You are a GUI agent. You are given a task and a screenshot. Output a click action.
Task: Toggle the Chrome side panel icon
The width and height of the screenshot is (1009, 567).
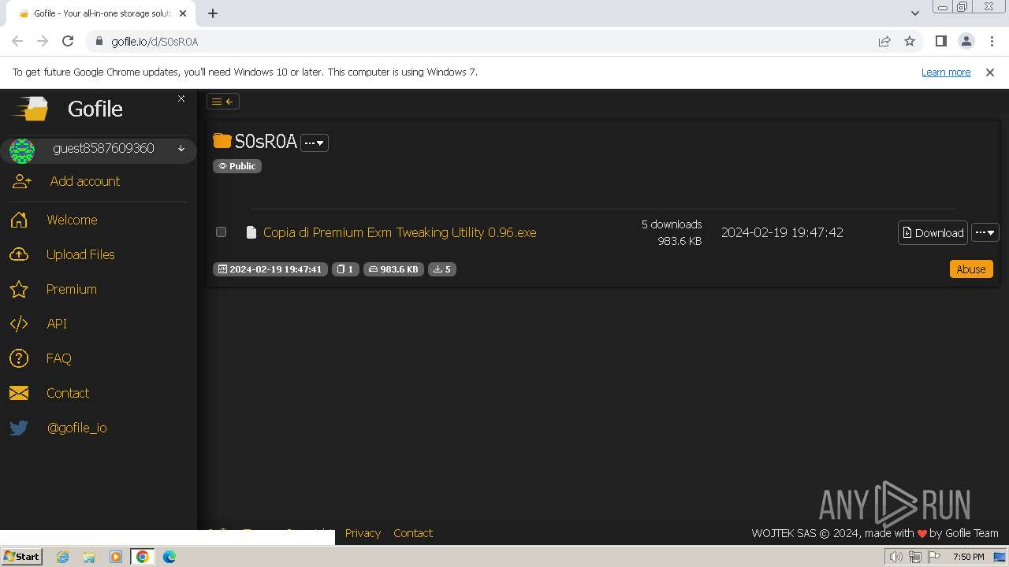tap(940, 41)
